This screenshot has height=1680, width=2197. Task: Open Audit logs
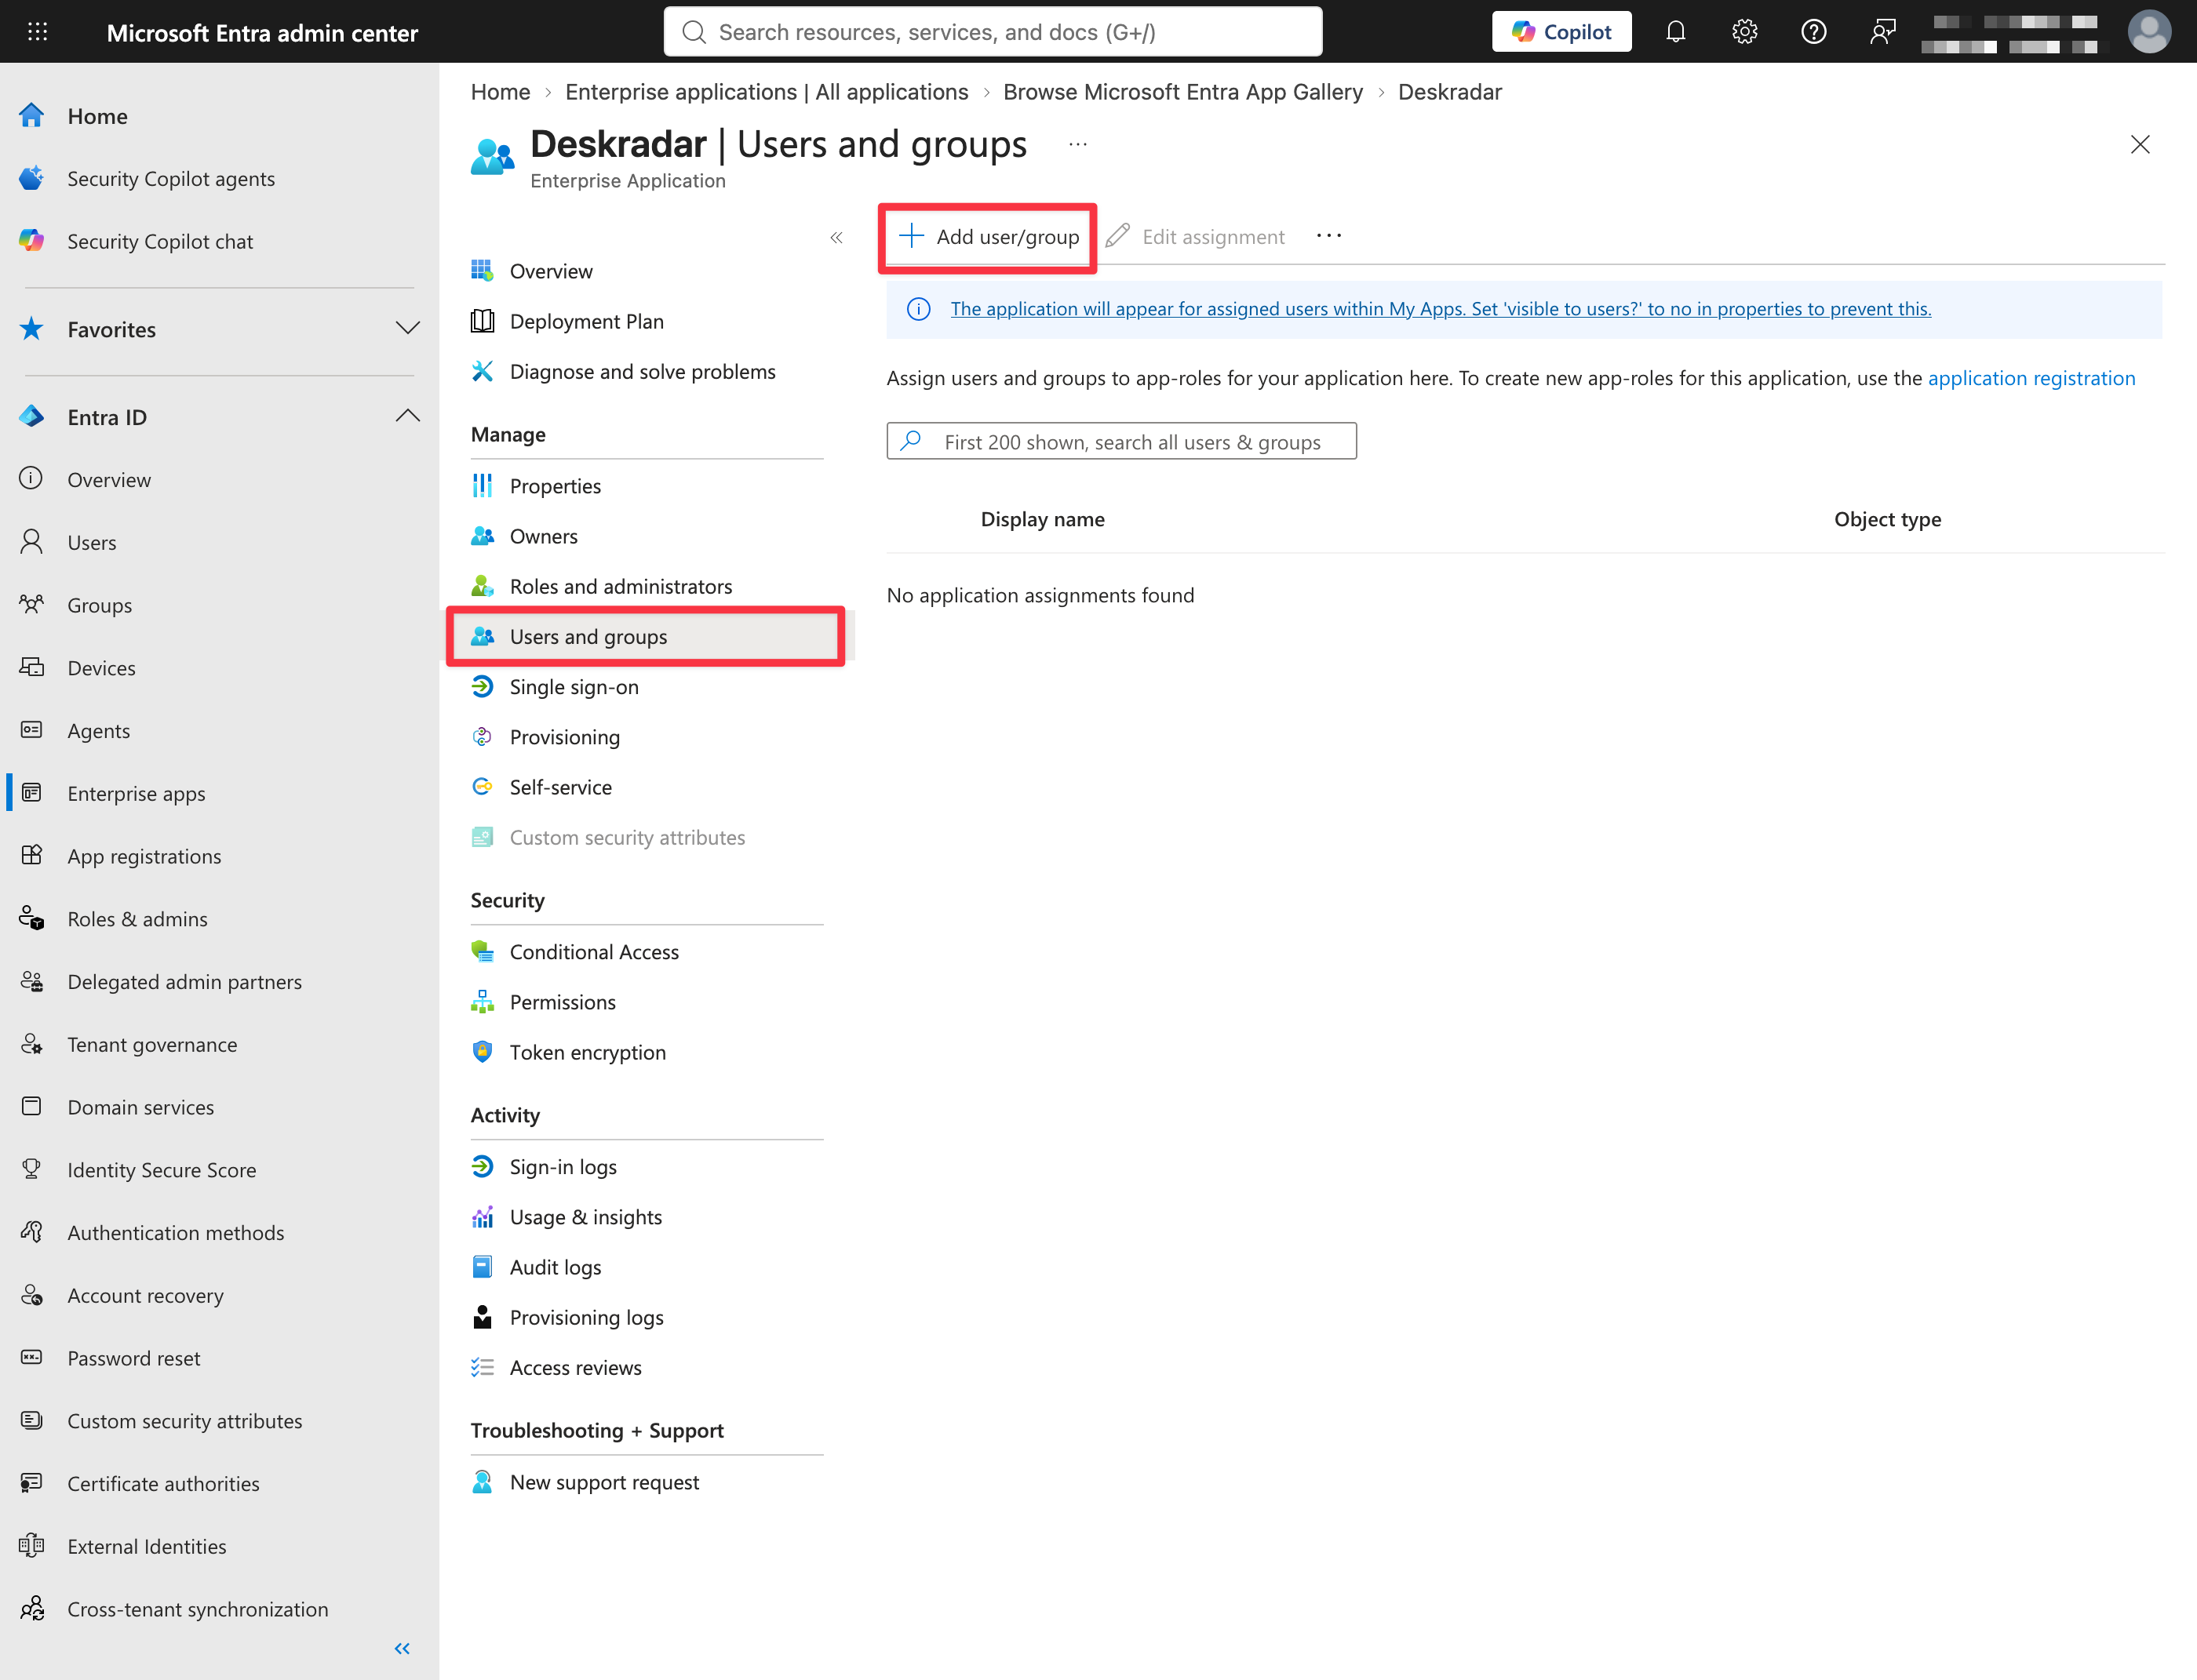coord(556,1268)
